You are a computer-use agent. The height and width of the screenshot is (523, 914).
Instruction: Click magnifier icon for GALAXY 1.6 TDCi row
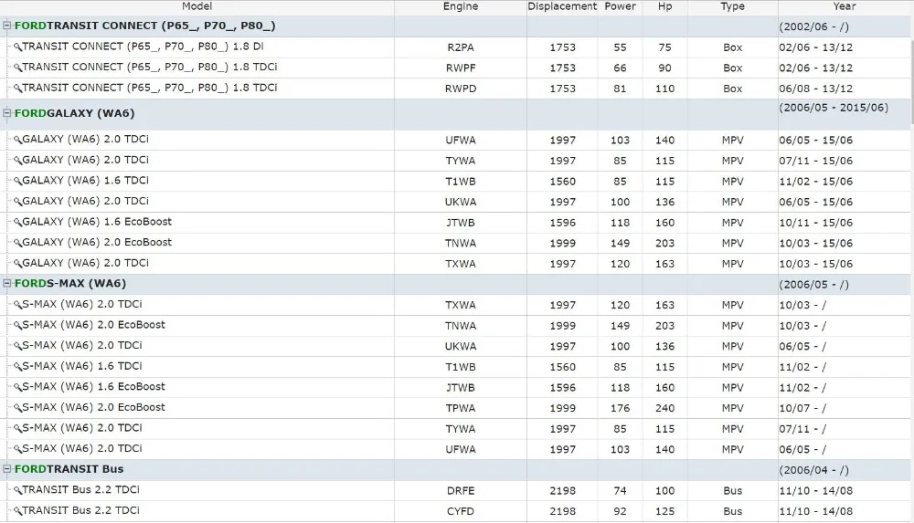pyautogui.click(x=17, y=181)
